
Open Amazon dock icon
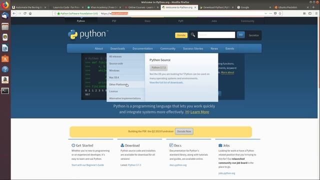5,80
